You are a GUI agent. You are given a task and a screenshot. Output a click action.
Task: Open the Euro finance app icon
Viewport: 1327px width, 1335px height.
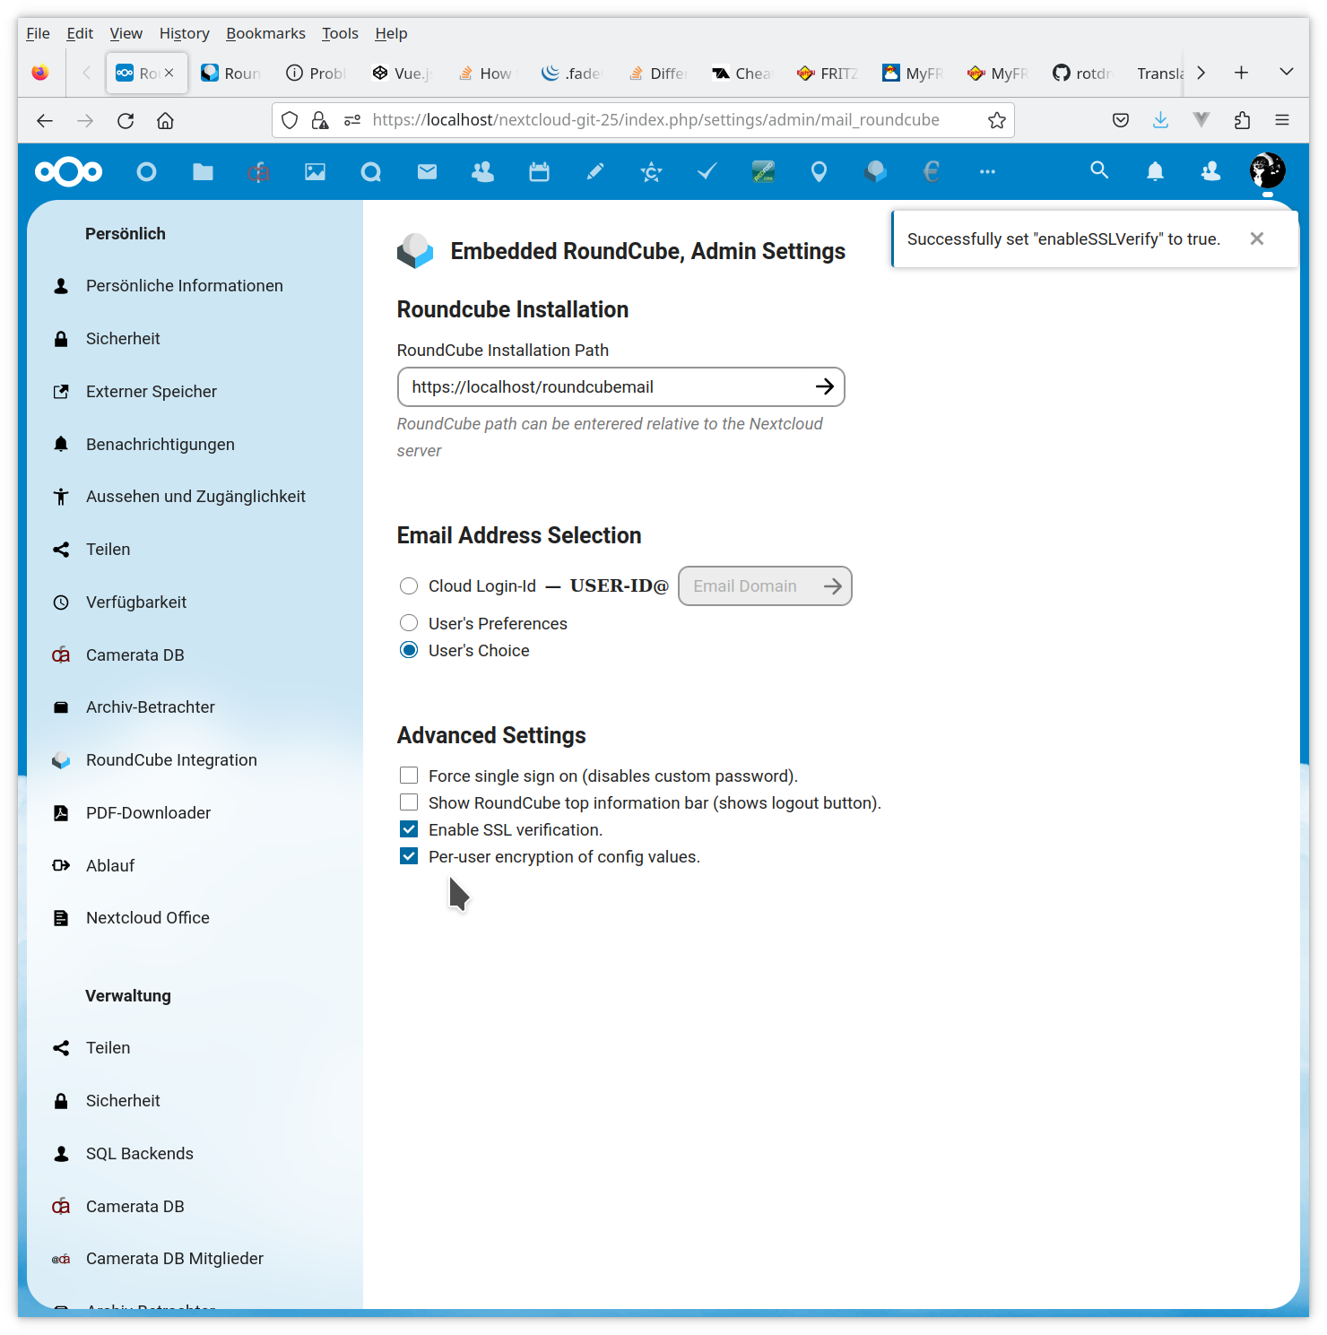click(x=931, y=171)
